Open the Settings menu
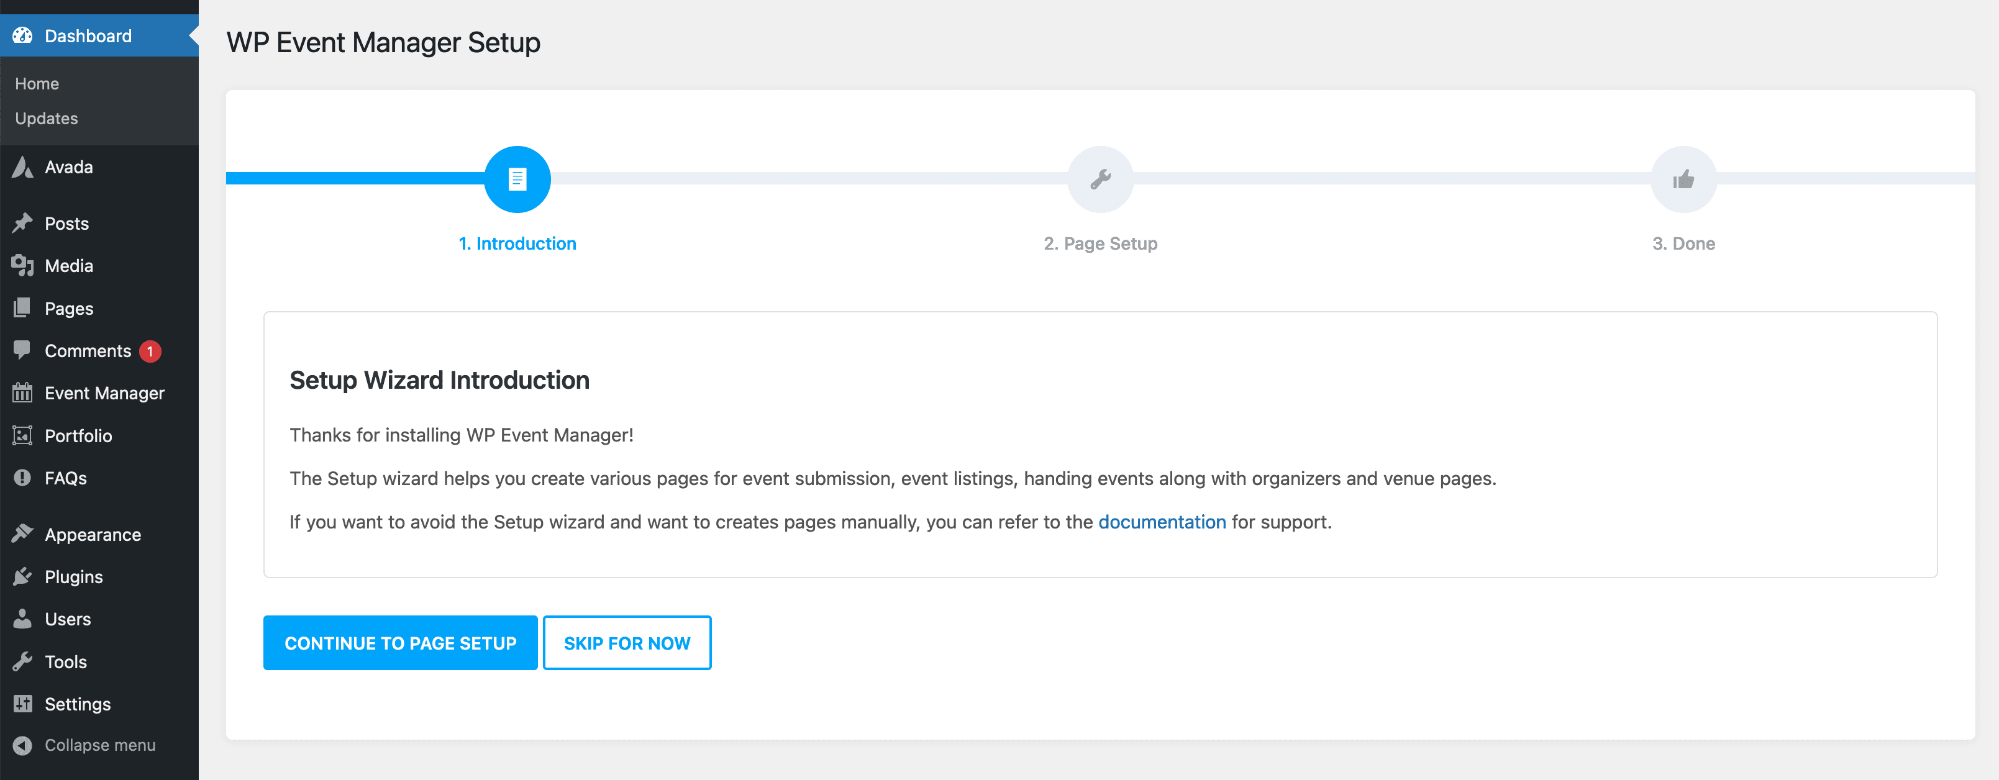Image resolution: width=1999 pixels, height=780 pixels. click(99, 704)
